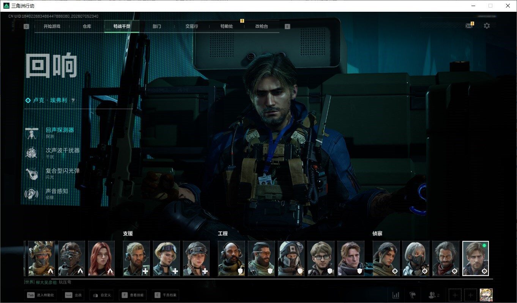Select assault operator with night-vision eyepiece
517x303 pixels.
[71, 258]
